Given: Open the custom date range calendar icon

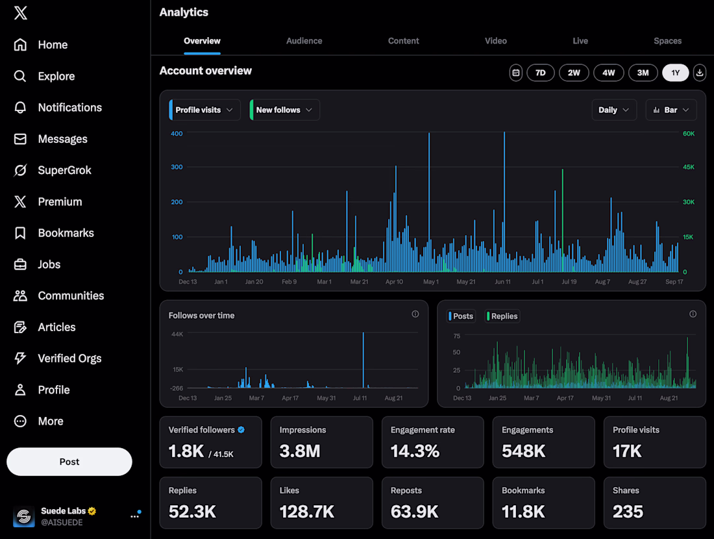Looking at the screenshot, I should pyautogui.click(x=515, y=73).
